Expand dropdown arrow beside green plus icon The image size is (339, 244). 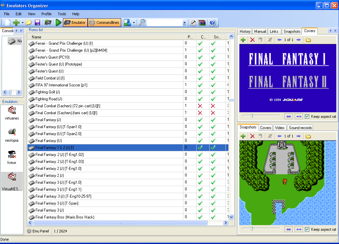pyautogui.click(x=23, y=23)
